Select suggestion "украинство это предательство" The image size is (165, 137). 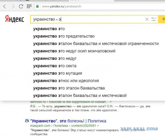pyautogui.click(x=64, y=36)
